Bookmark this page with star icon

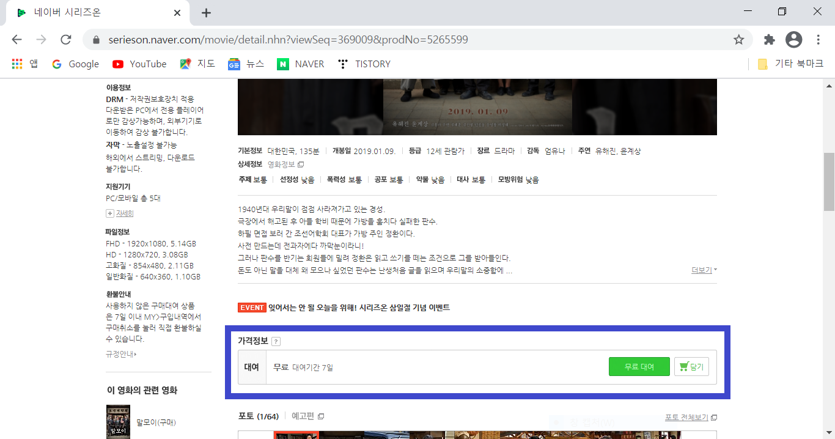click(x=738, y=40)
